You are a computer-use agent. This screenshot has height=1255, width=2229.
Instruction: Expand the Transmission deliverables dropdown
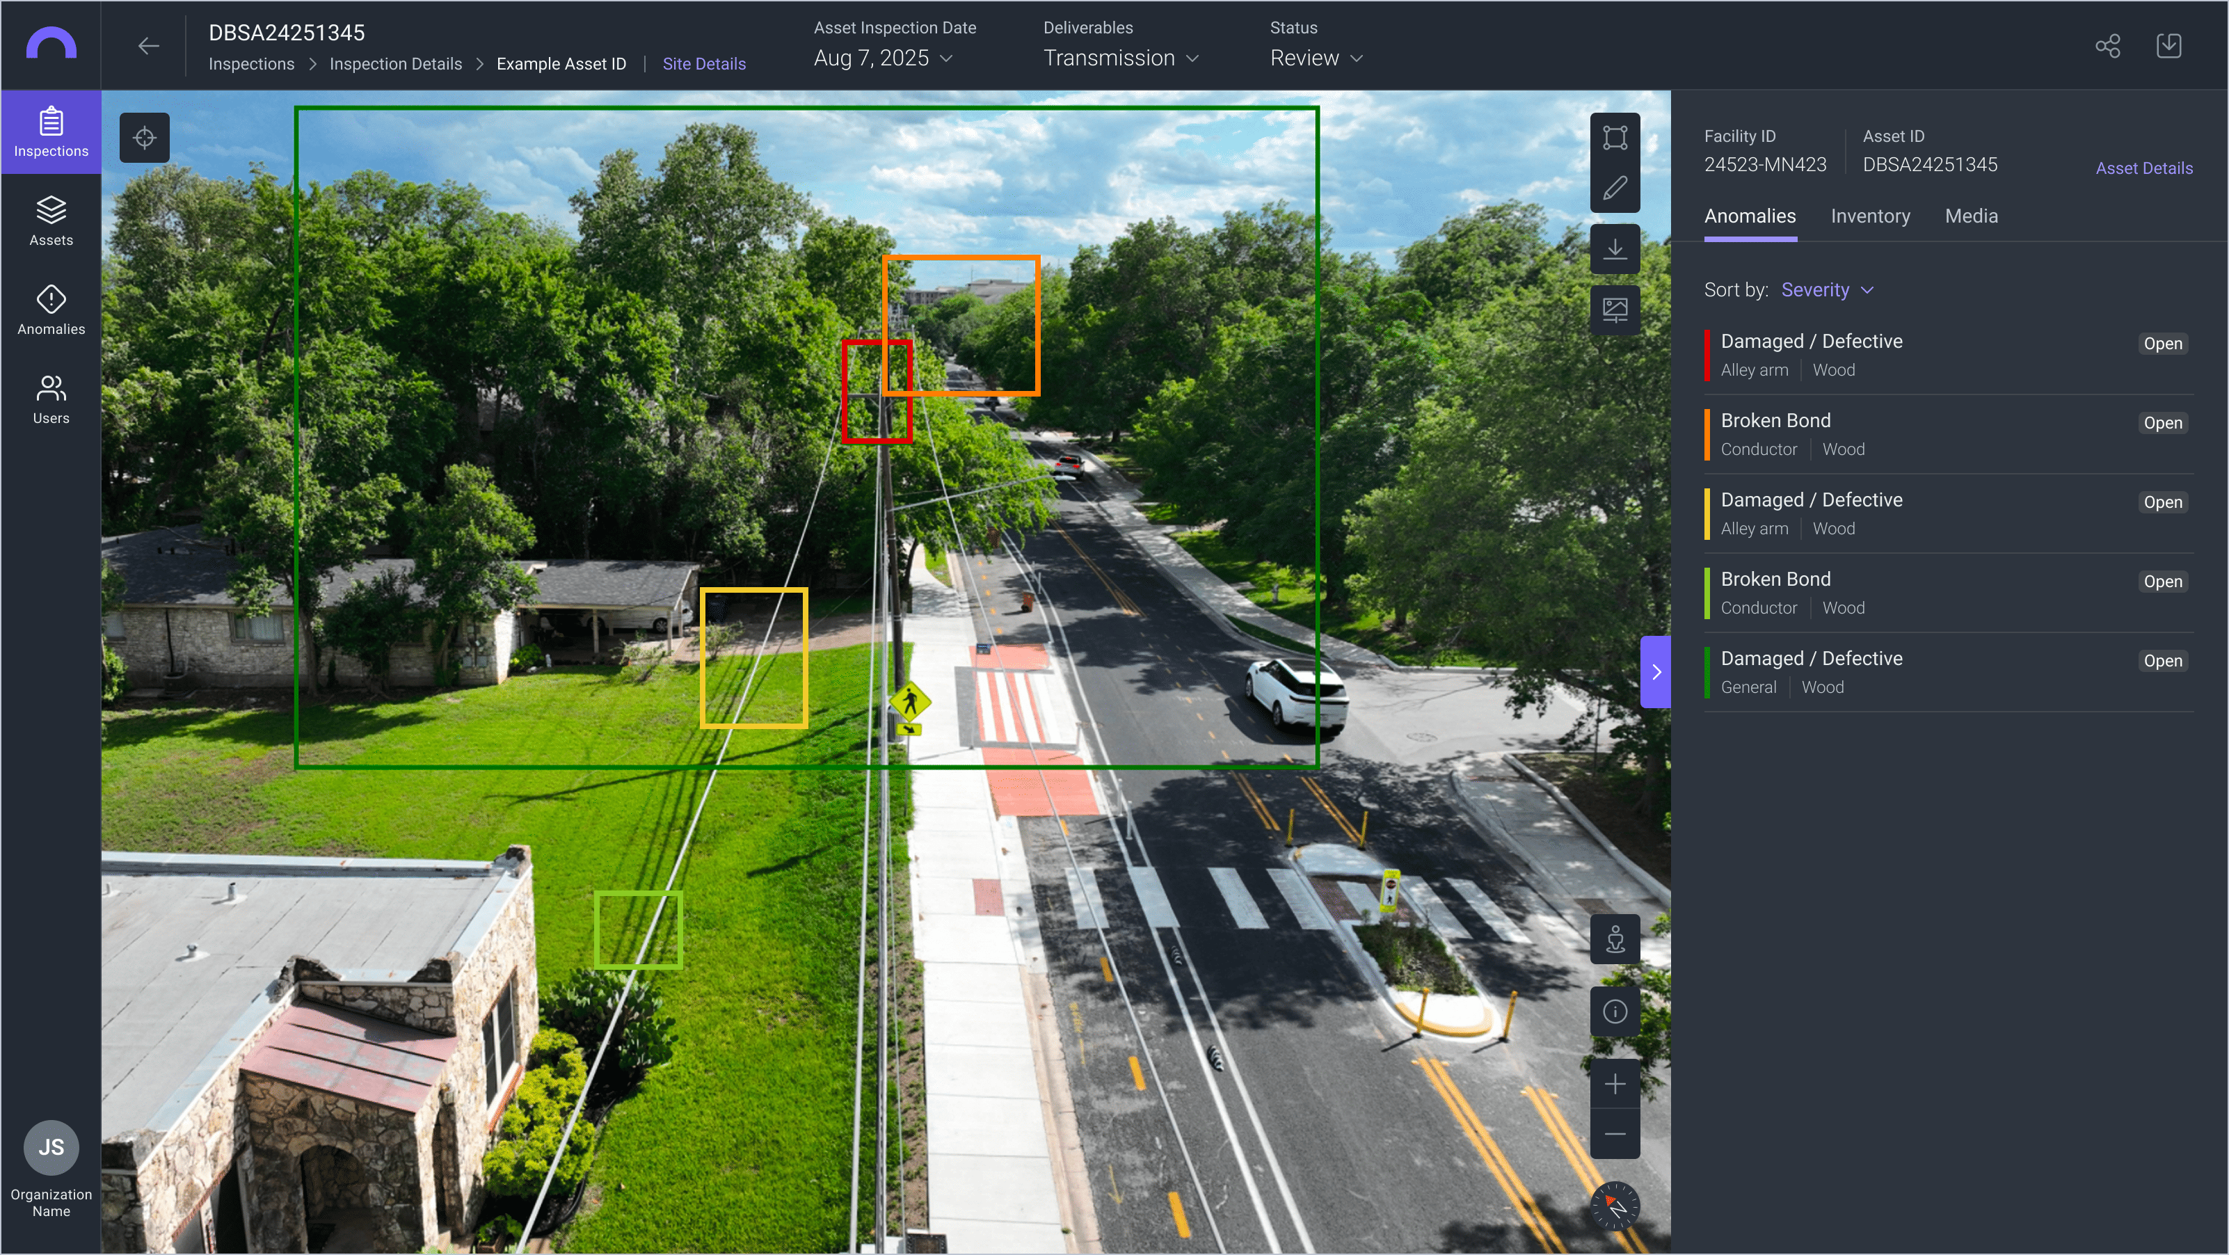[1121, 58]
